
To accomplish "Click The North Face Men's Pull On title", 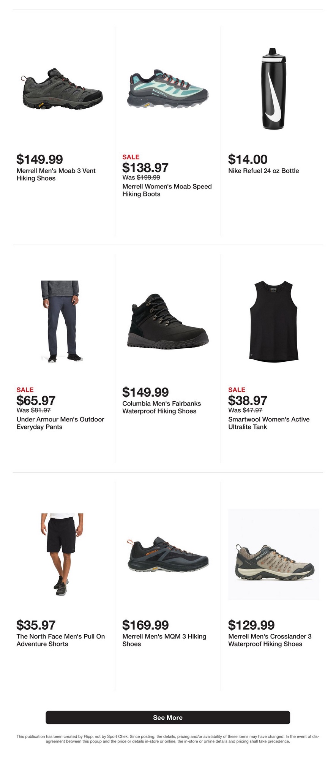I will pos(60,640).
